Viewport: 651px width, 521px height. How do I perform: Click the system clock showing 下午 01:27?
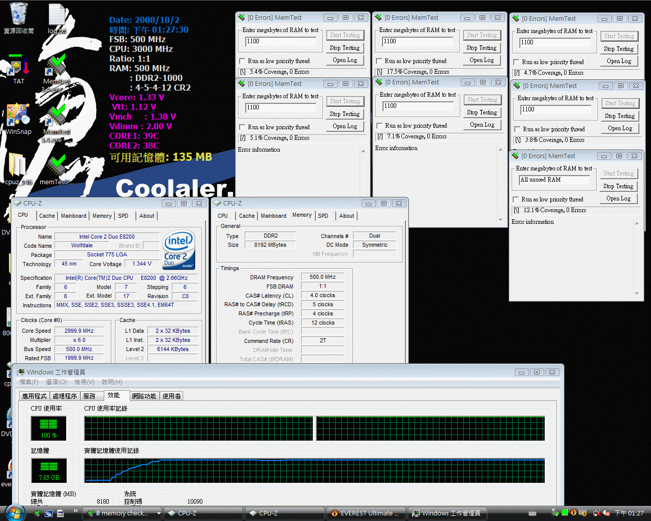point(629,513)
